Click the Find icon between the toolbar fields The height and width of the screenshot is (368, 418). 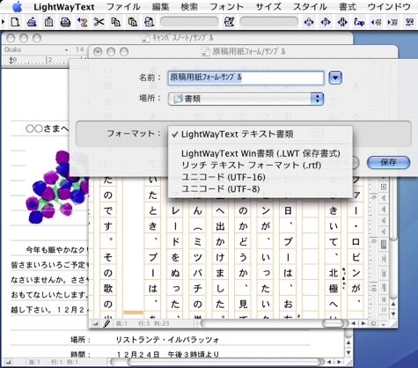point(229,22)
